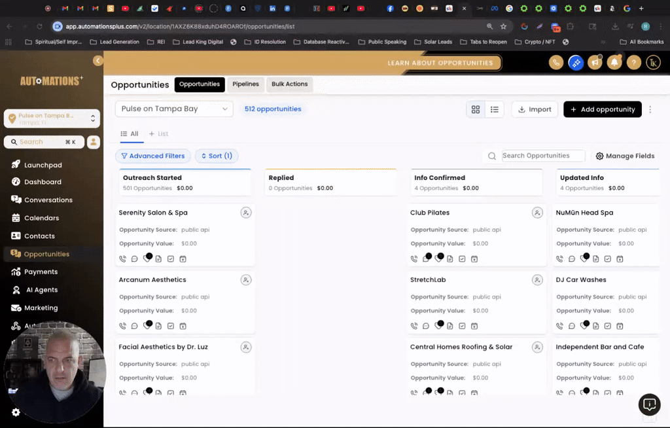Open the chat support widget icon
The image size is (670, 428).
(650, 404)
